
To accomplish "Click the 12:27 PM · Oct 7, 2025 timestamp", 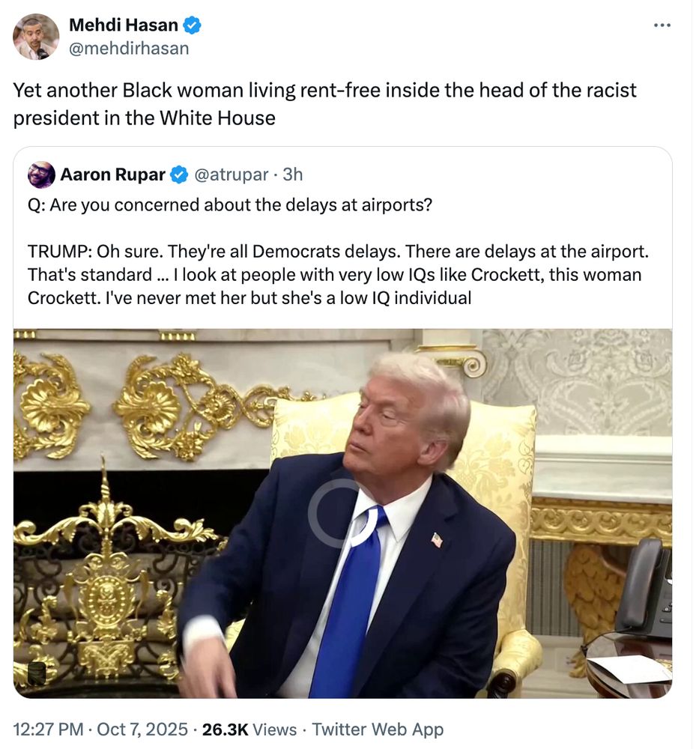I will click(100, 730).
